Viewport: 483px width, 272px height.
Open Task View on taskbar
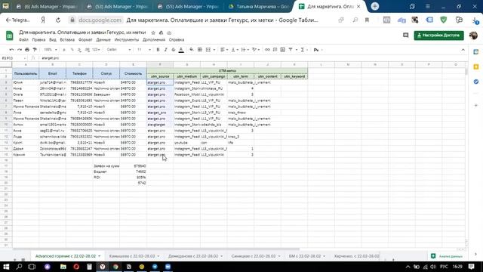point(32,267)
